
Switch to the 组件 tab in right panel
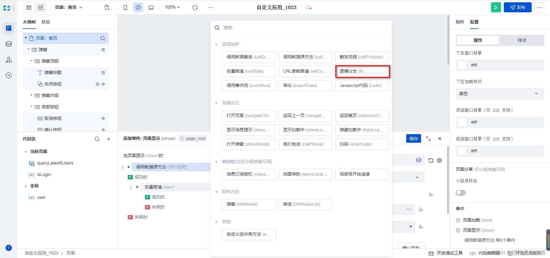coord(460,22)
